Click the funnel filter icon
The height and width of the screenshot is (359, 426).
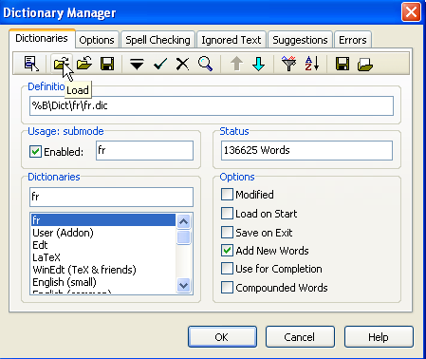click(288, 64)
